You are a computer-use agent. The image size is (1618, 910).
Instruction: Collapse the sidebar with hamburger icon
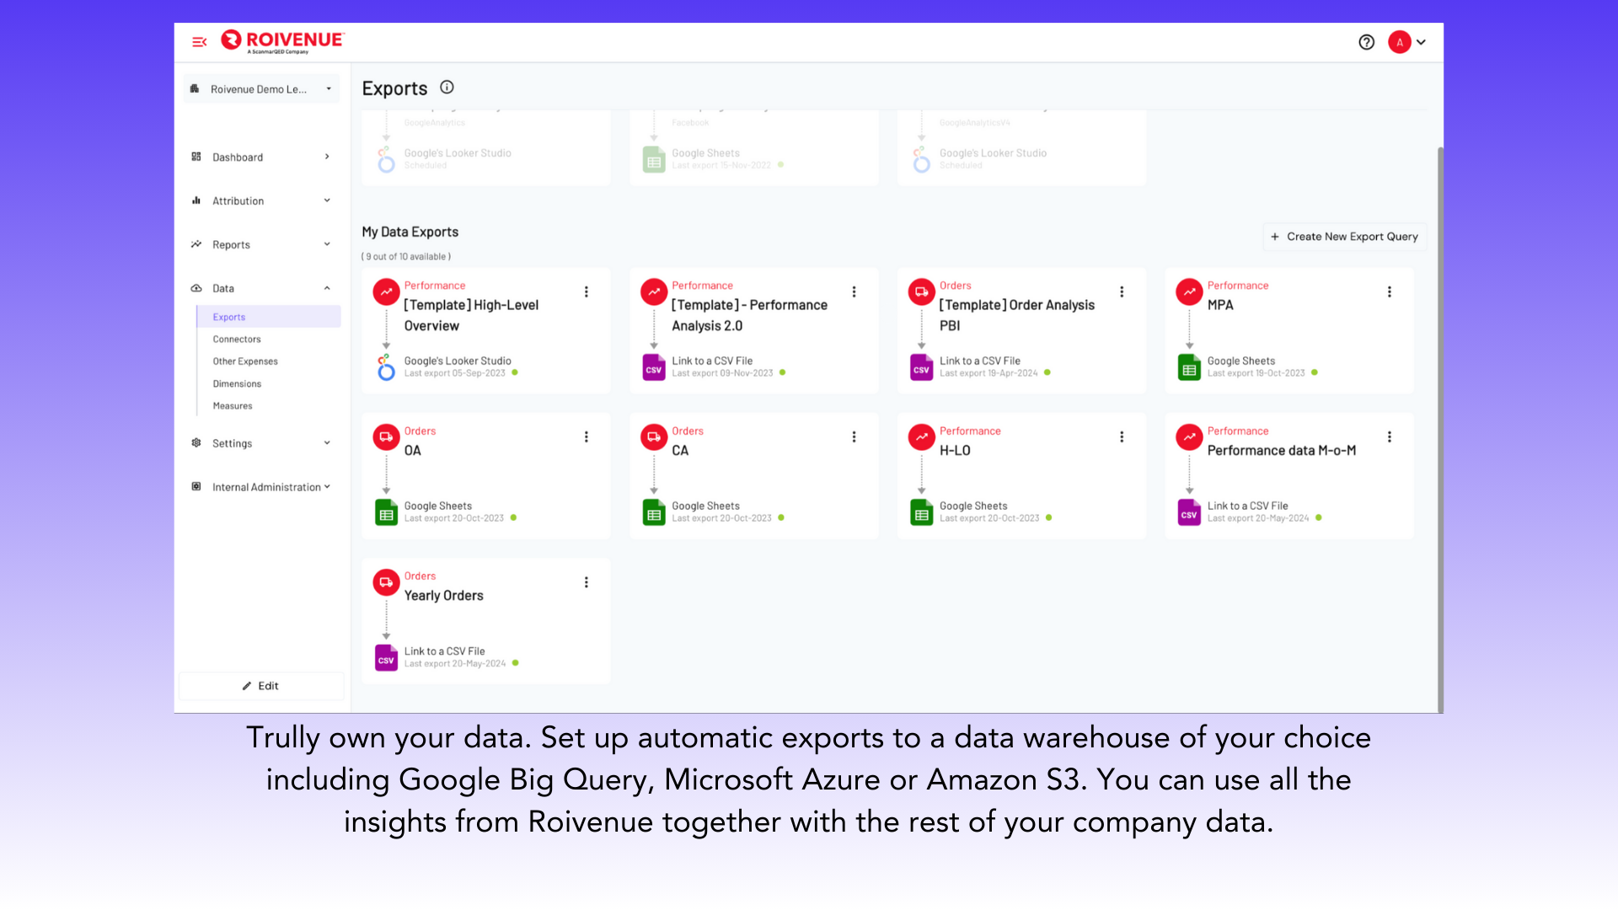tap(199, 42)
